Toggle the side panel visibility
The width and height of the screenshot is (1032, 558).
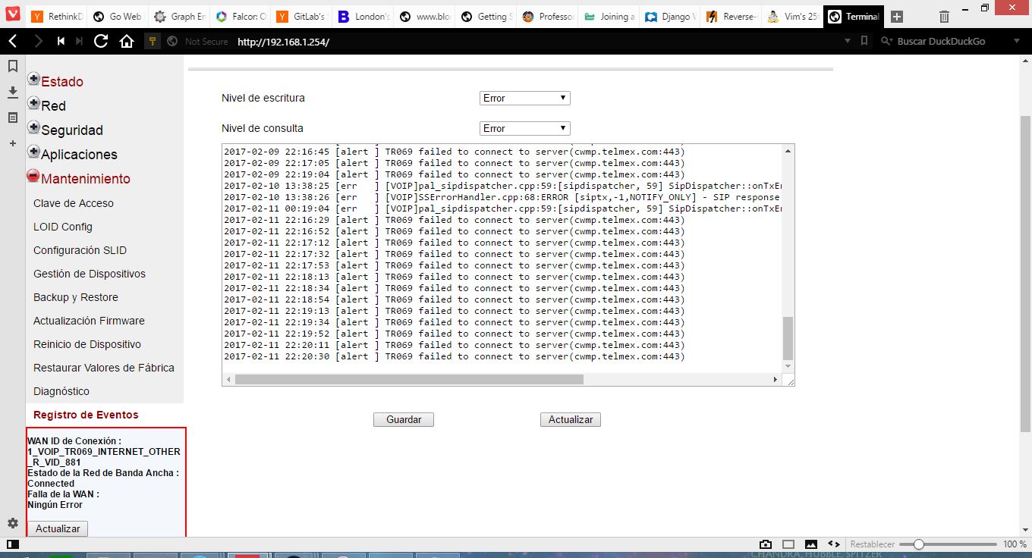[13, 544]
